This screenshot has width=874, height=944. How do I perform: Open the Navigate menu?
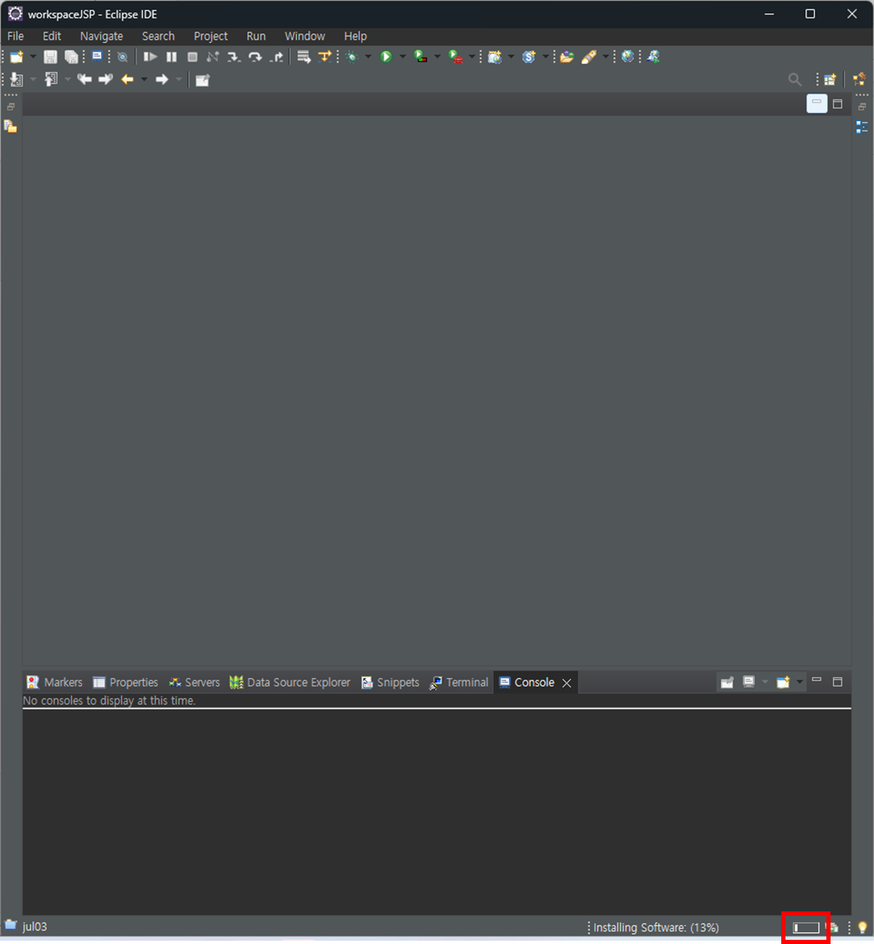click(x=102, y=36)
